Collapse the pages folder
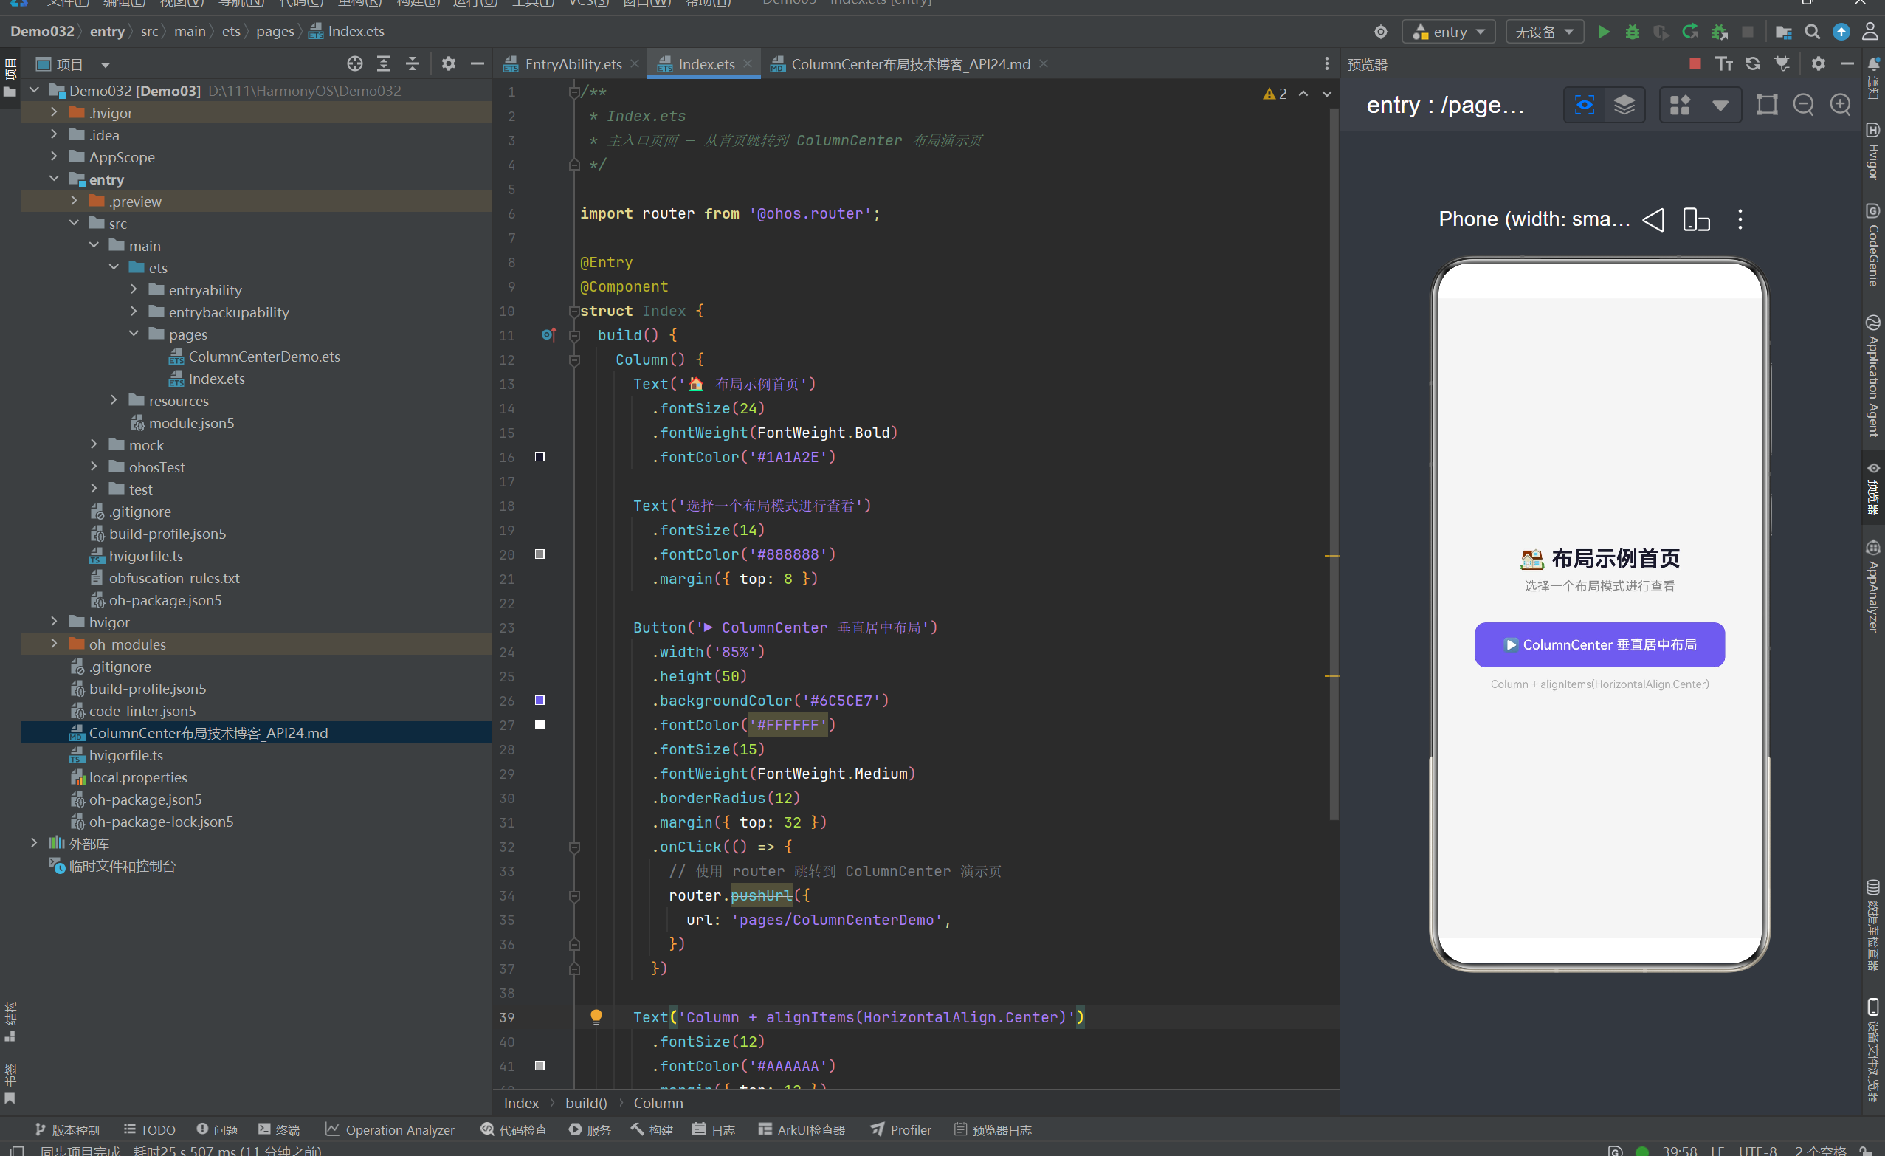 click(134, 334)
